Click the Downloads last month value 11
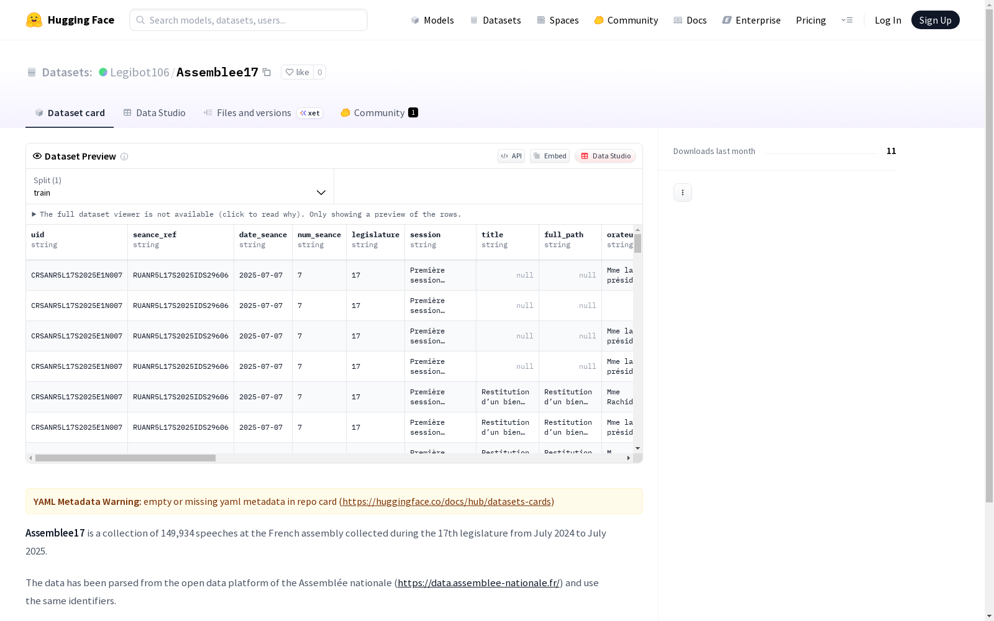 891,151
